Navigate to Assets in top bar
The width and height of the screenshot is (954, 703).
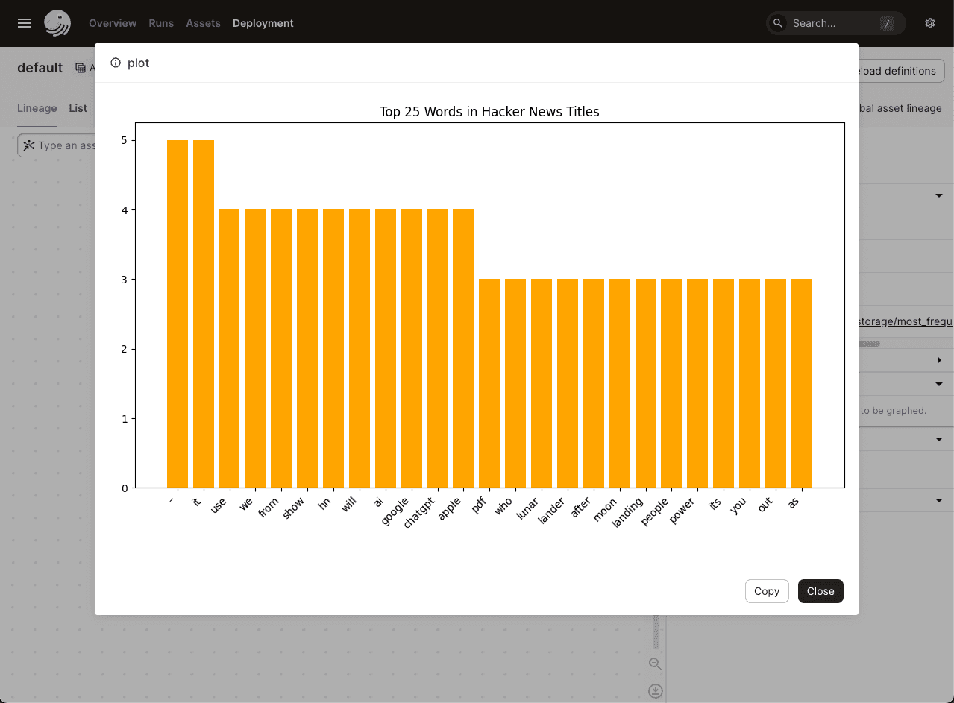point(203,23)
